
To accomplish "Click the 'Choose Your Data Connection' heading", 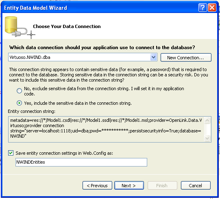I will [x=67, y=26].
